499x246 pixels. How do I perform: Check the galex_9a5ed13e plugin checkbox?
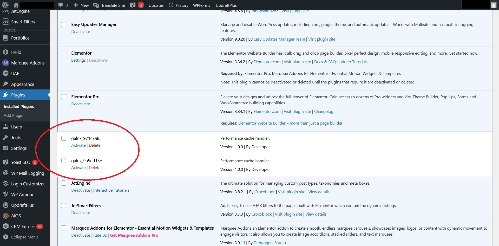click(64, 161)
